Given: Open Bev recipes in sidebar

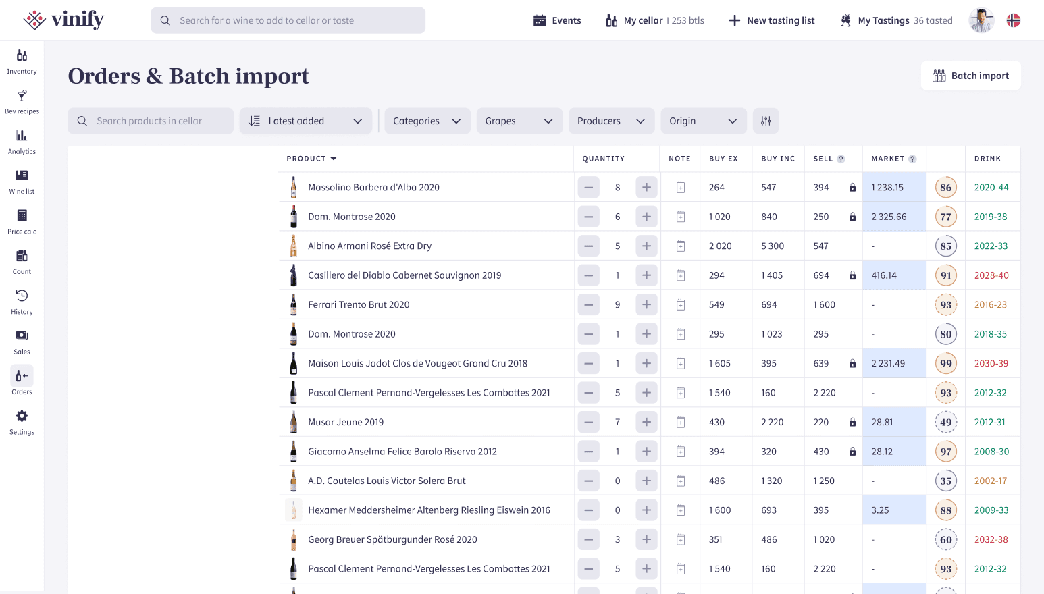Looking at the screenshot, I should click(x=22, y=101).
